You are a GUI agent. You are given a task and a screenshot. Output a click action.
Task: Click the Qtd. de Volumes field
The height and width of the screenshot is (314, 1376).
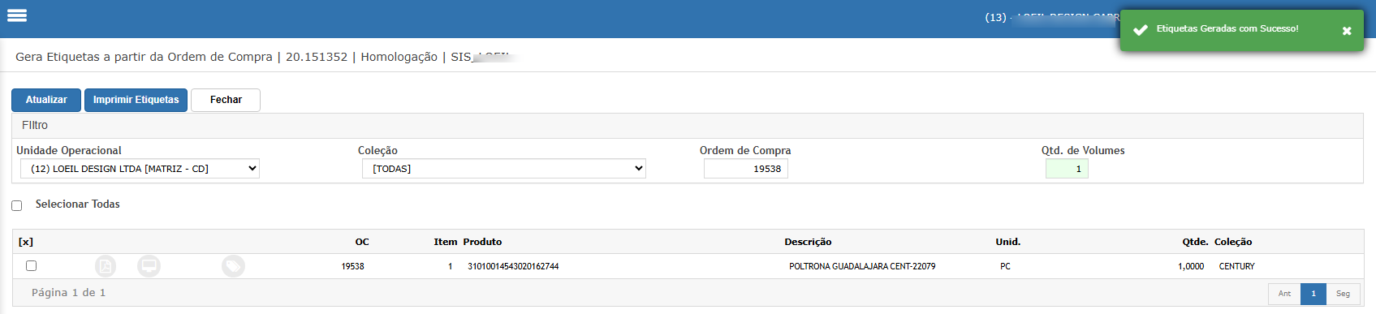point(1067,169)
